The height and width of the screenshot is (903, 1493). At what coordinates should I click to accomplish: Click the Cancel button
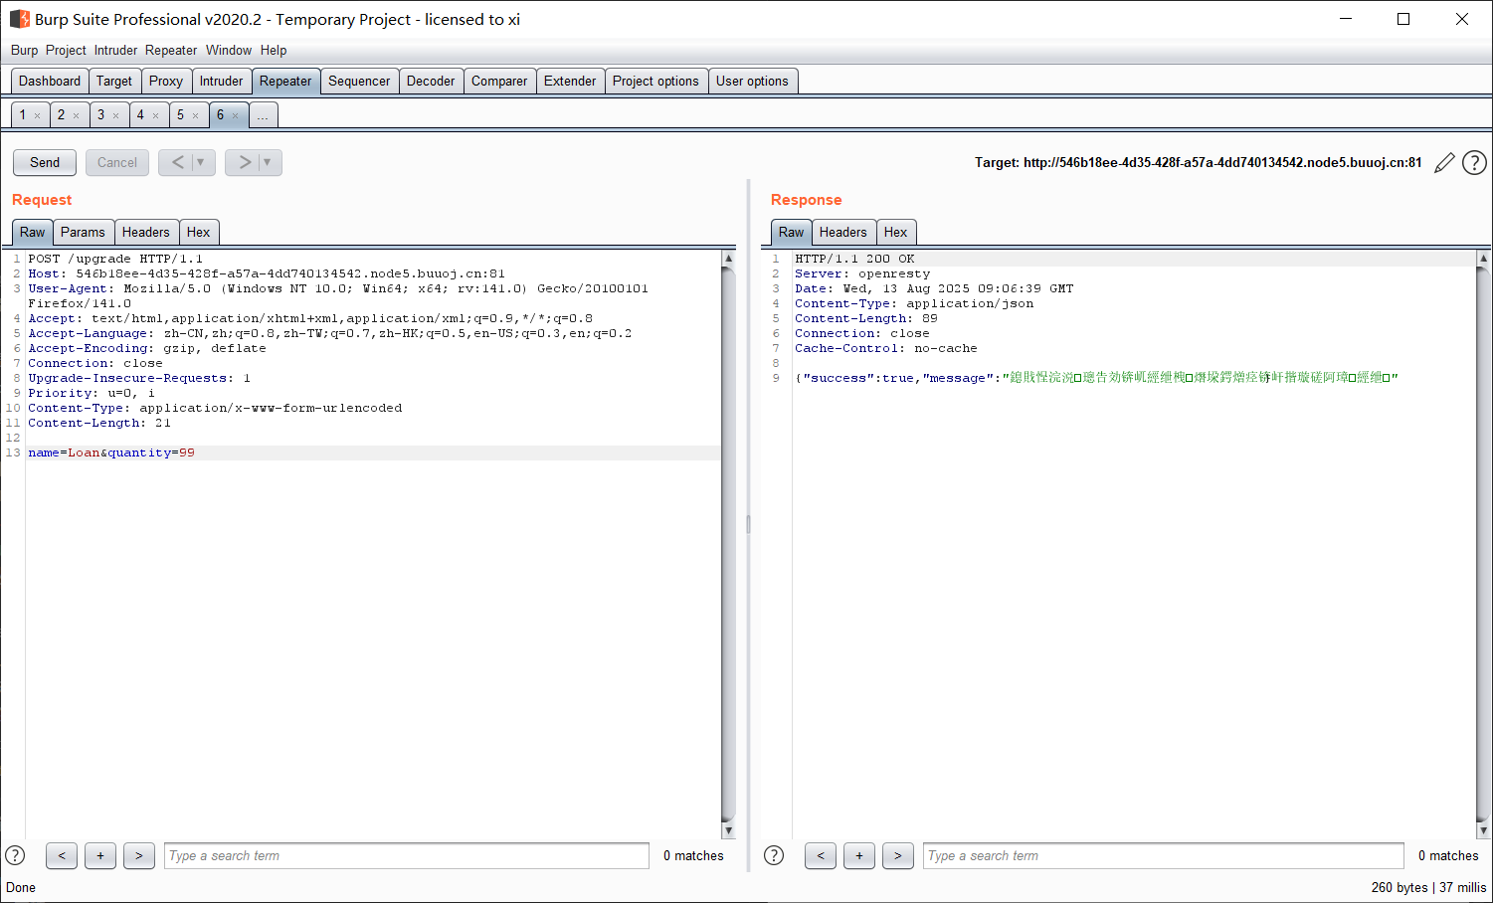[x=117, y=162]
